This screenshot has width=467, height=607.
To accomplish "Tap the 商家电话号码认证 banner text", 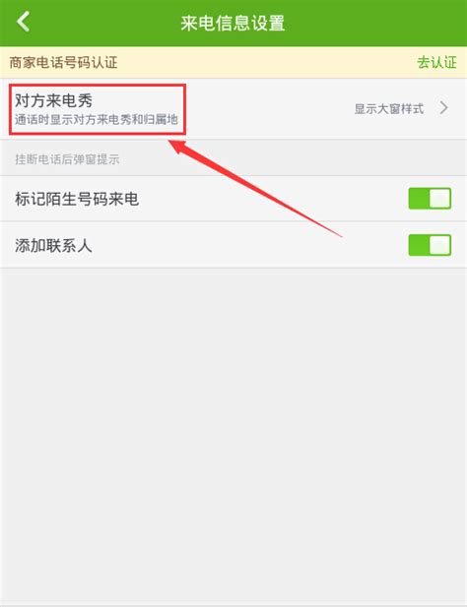I will coord(63,62).
